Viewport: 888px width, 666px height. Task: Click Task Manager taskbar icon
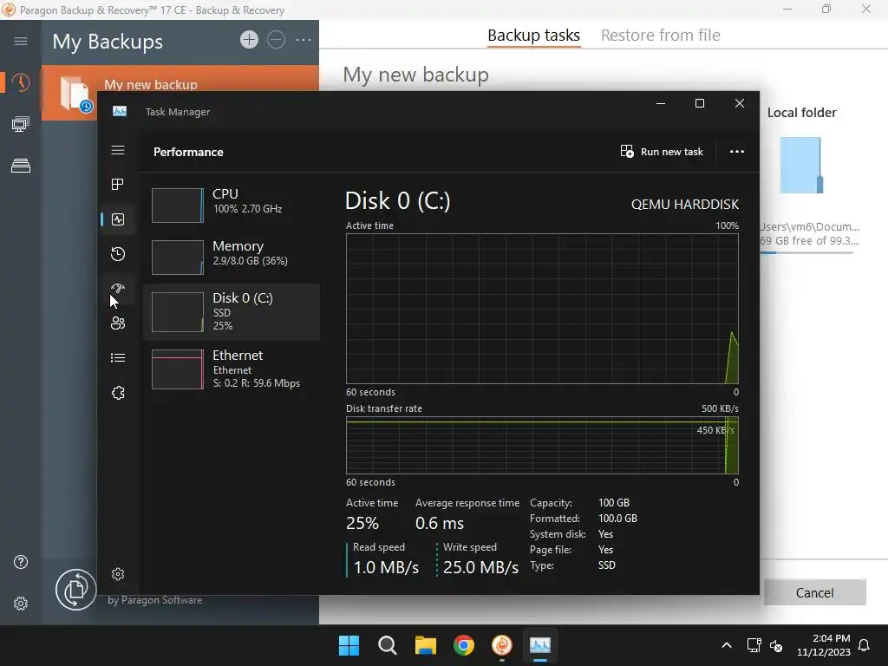click(x=539, y=645)
